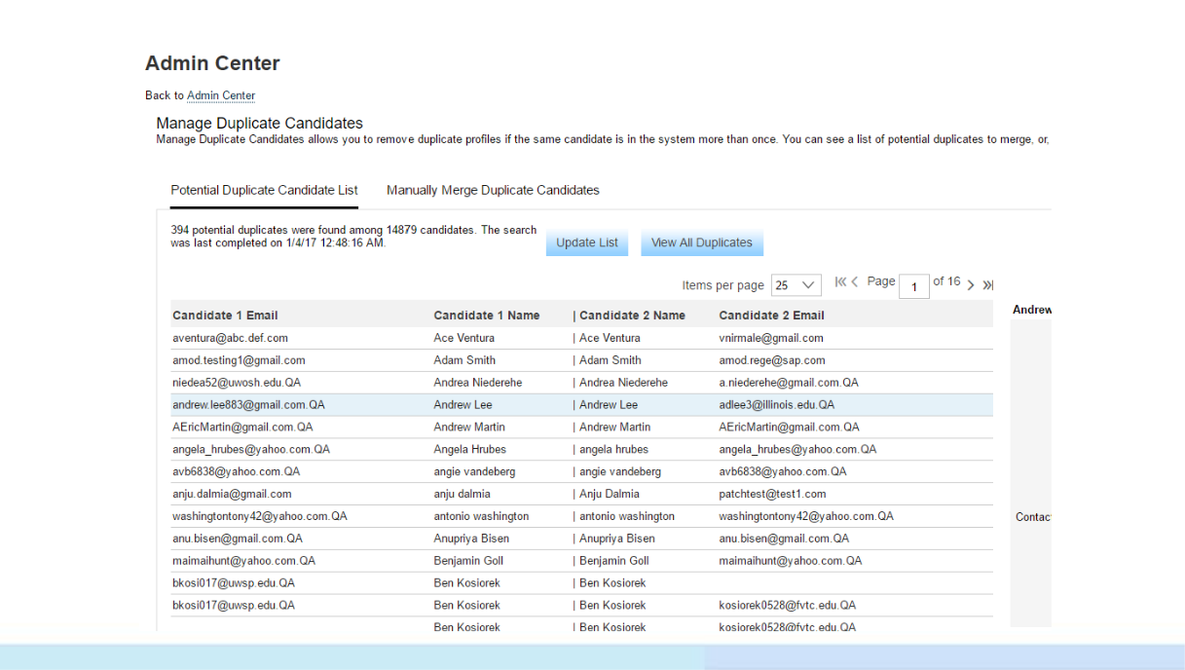Click the Candidate 1 Name column header
Screen dimensions: 1185x670
[486, 316]
